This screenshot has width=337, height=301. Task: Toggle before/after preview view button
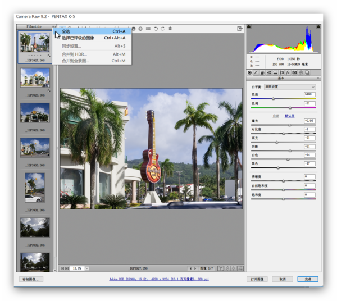[x=221, y=268]
